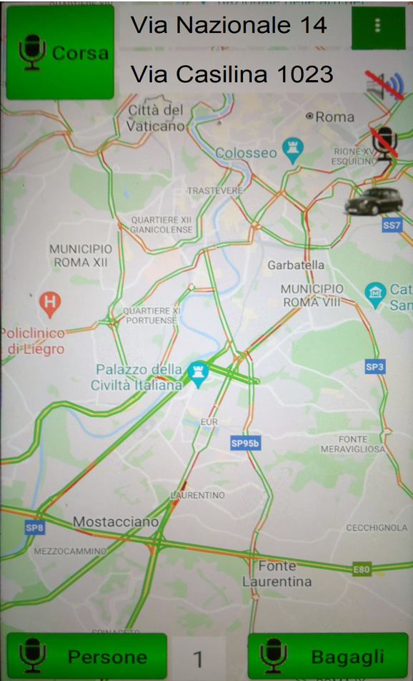Tap the Via Casilina 1023 destination field

tap(242, 74)
